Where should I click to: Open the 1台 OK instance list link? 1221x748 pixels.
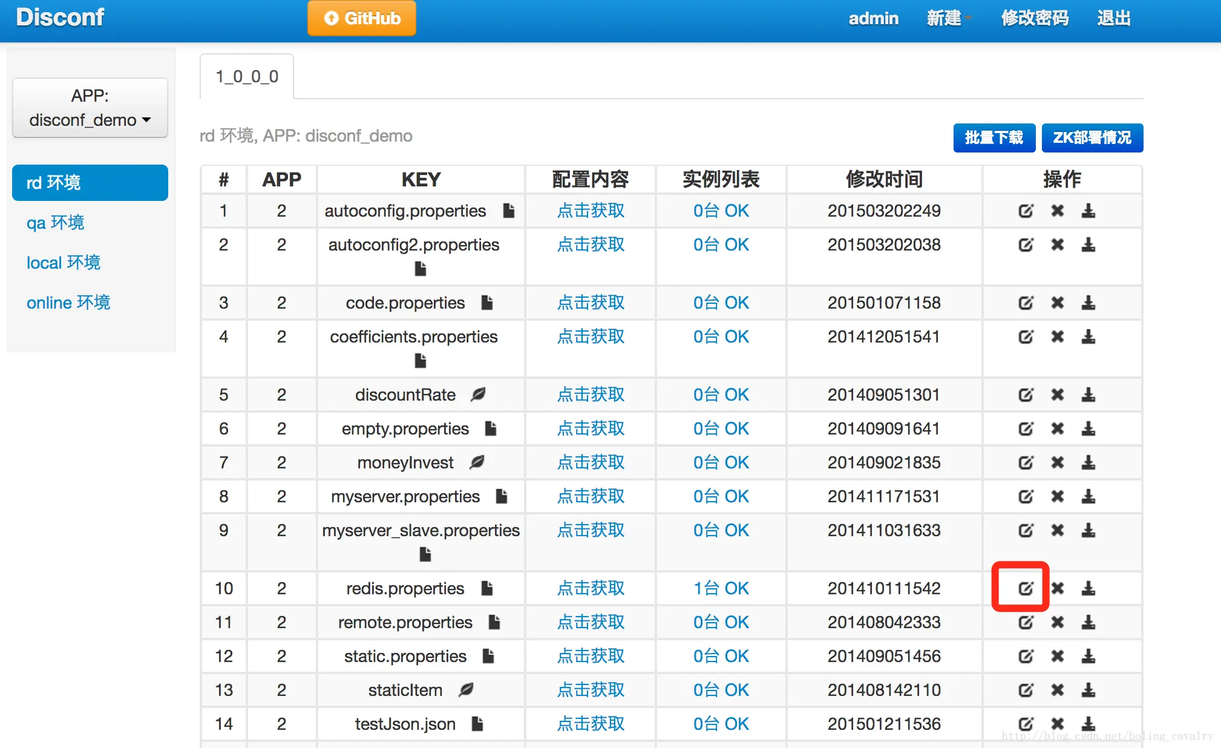click(x=721, y=588)
